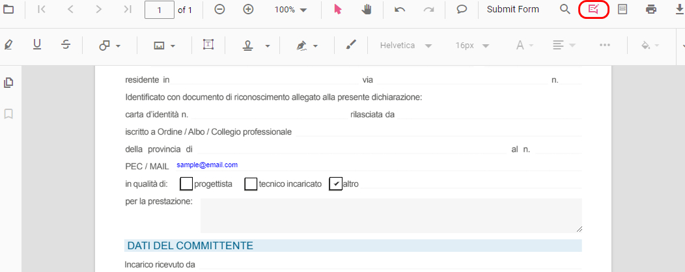Screen dimensions: 685x272
Task: Download the PDF file
Action: tap(679, 9)
